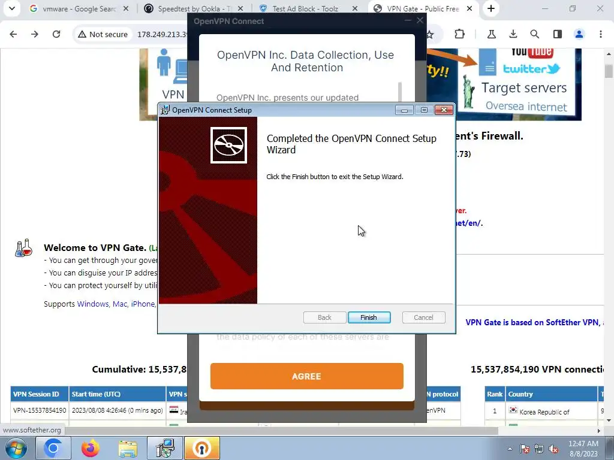The image size is (614, 460).
Task: Click the page vertical scrollbar thumb
Action: 609,71
